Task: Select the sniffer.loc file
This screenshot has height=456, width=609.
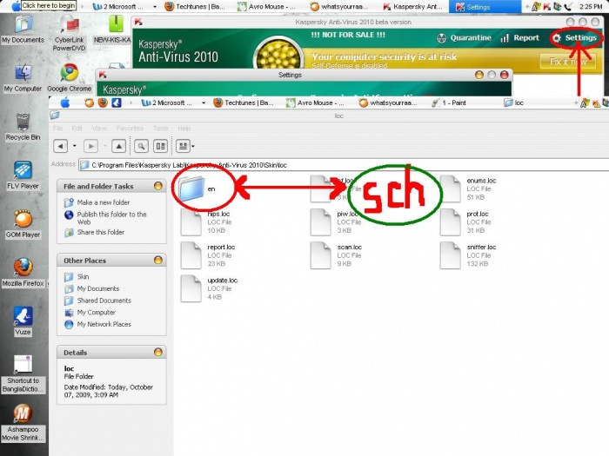Action: 468,255
